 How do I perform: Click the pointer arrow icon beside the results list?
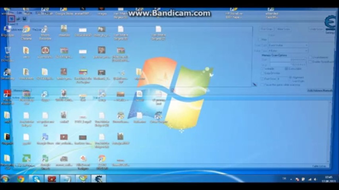pyautogui.click(x=254, y=84)
